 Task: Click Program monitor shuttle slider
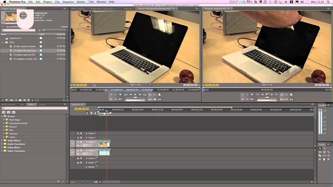[x=267, y=97]
